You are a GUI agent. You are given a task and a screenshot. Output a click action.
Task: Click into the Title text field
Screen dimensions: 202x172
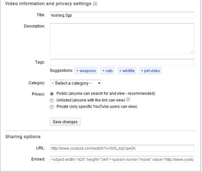click(122, 15)
